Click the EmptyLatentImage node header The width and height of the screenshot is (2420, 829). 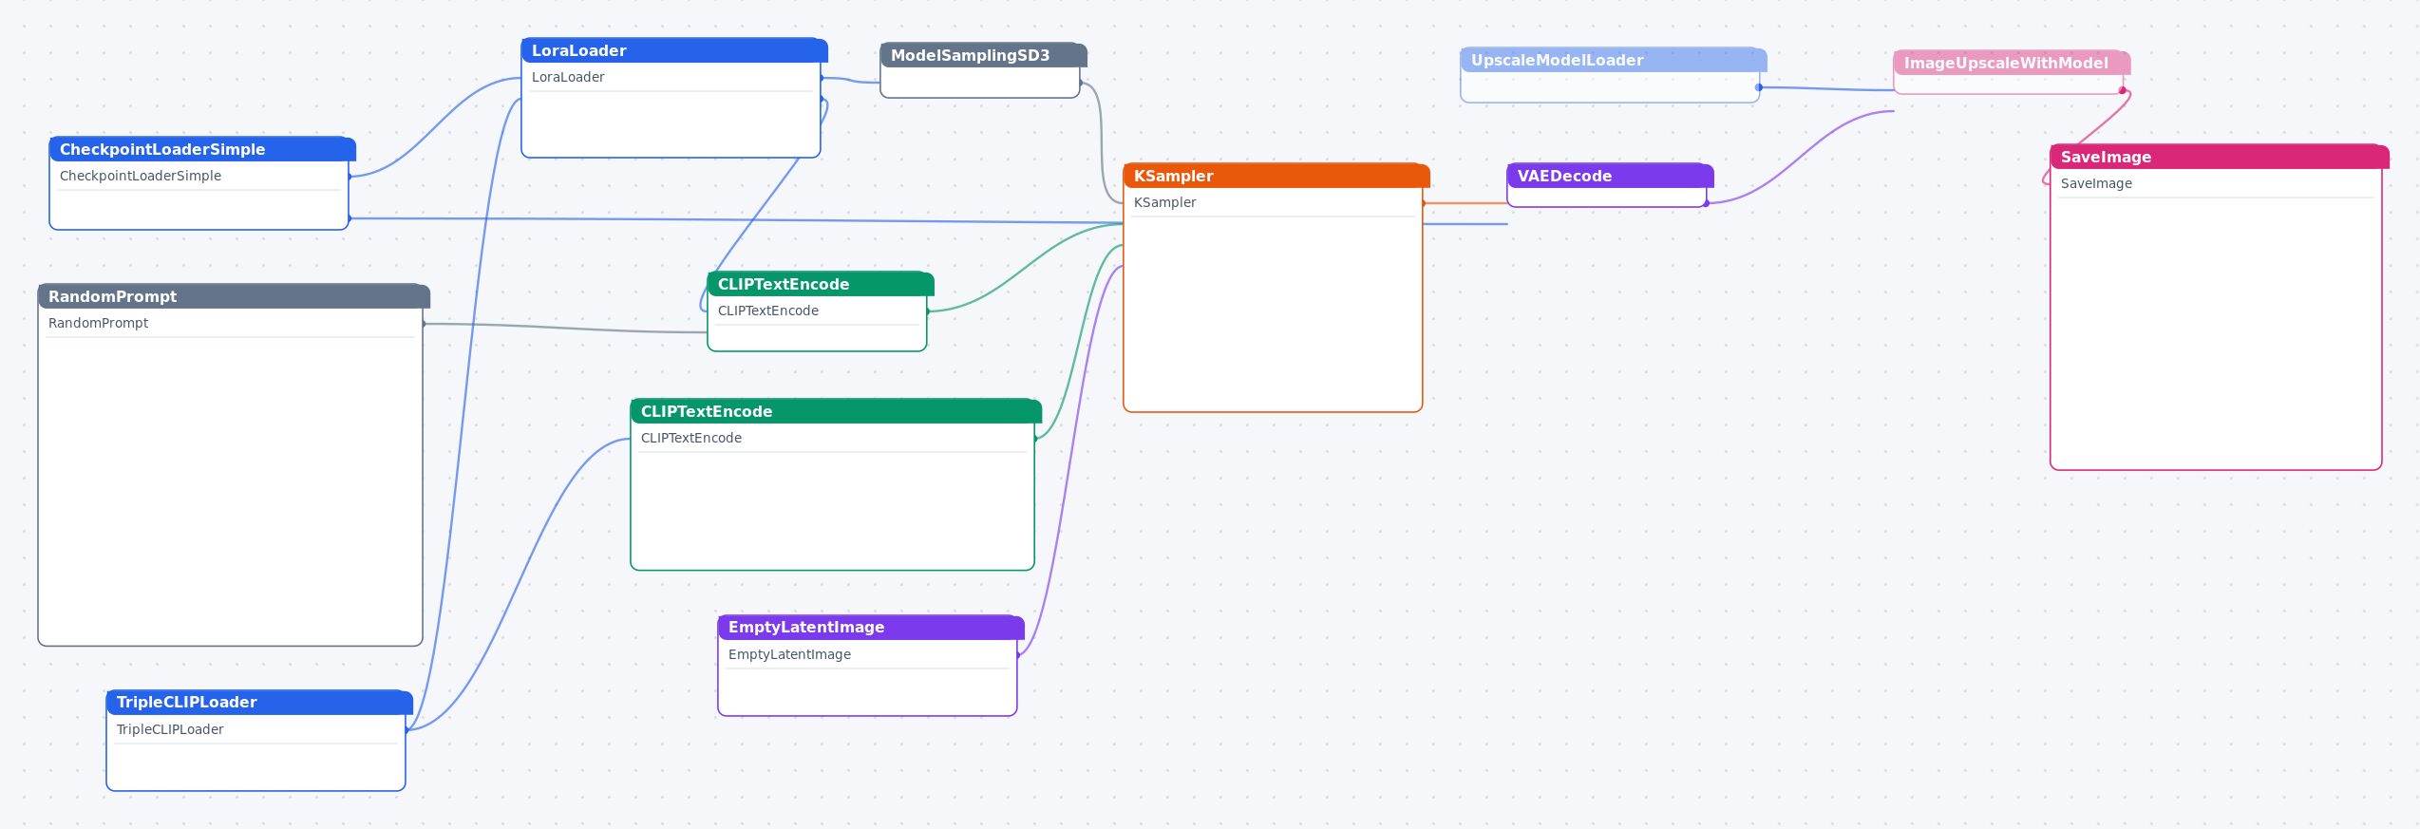click(x=871, y=627)
